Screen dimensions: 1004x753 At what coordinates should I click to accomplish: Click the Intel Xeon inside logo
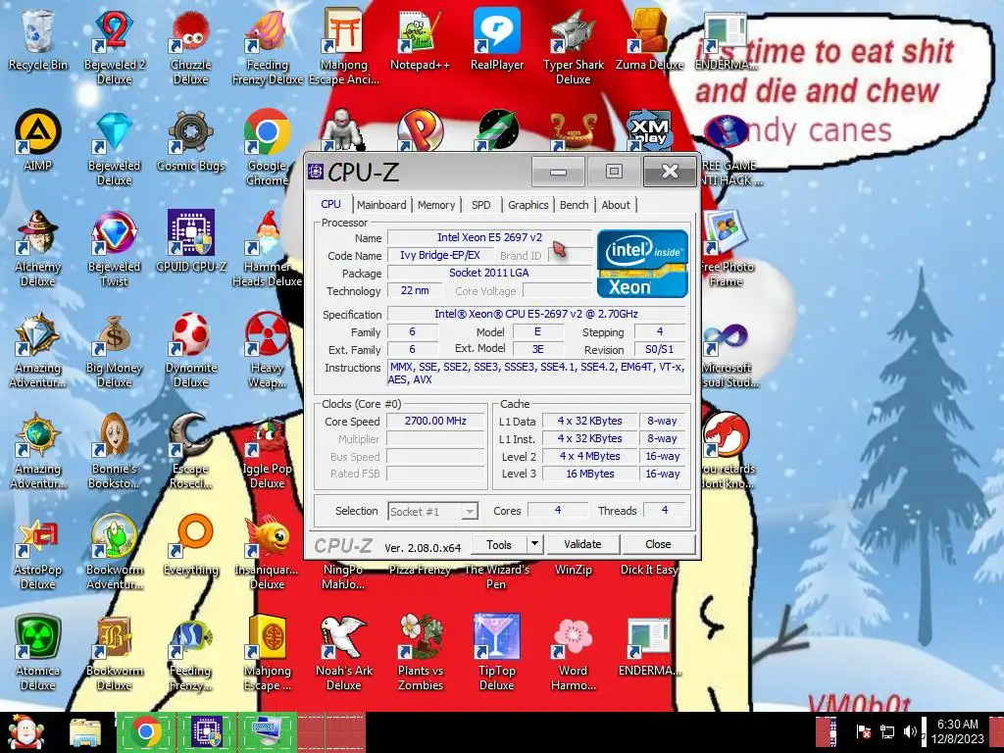(x=642, y=263)
